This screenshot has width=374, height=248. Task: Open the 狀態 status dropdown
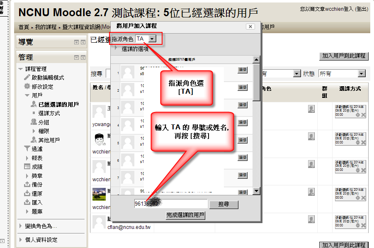pyautogui.click(x=362, y=73)
